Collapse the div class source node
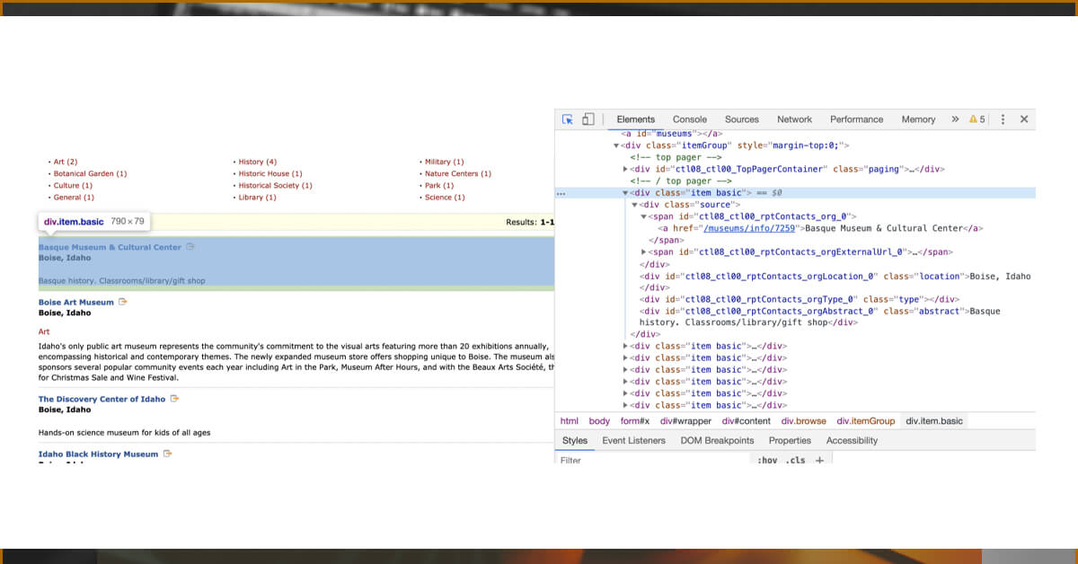The width and height of the screenshot is (1078, 564). point(634,205)
